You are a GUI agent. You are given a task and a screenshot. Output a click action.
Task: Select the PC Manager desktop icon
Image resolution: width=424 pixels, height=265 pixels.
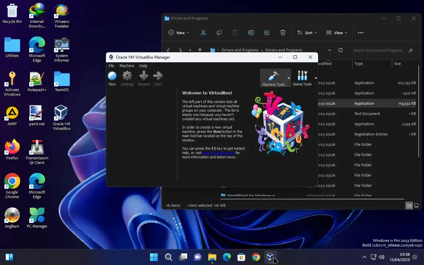pyautogui.click(x=37, y=218)
